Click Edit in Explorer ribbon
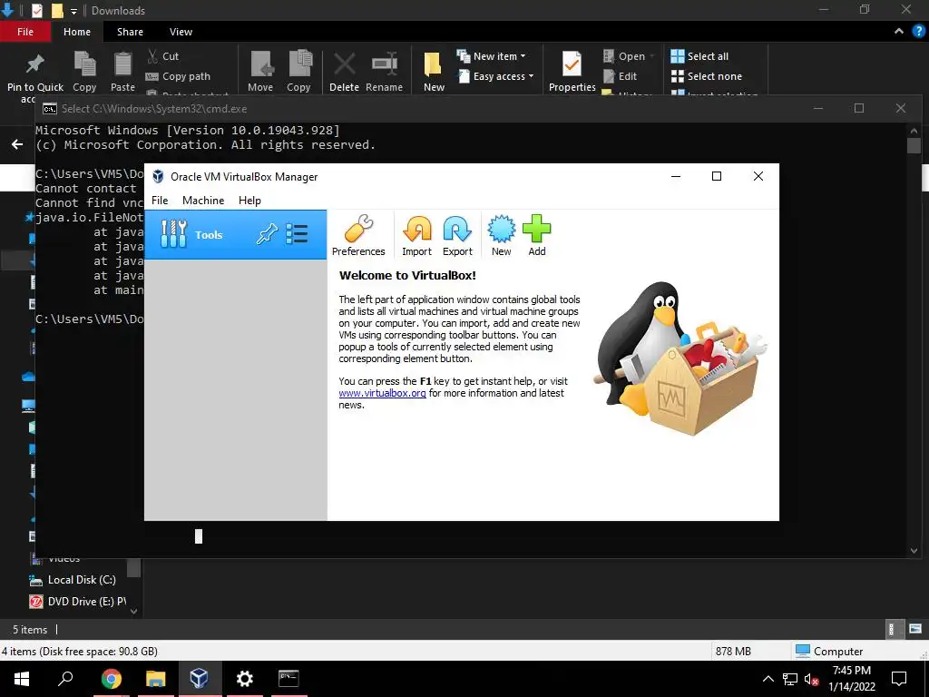929x697 pixels. point(620,76)
